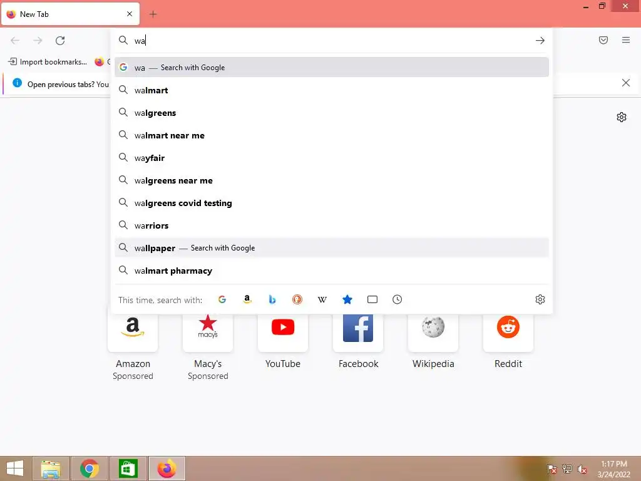
Task: Select the 'wayfair' search suggestion
Action: (x=332, y=157)
